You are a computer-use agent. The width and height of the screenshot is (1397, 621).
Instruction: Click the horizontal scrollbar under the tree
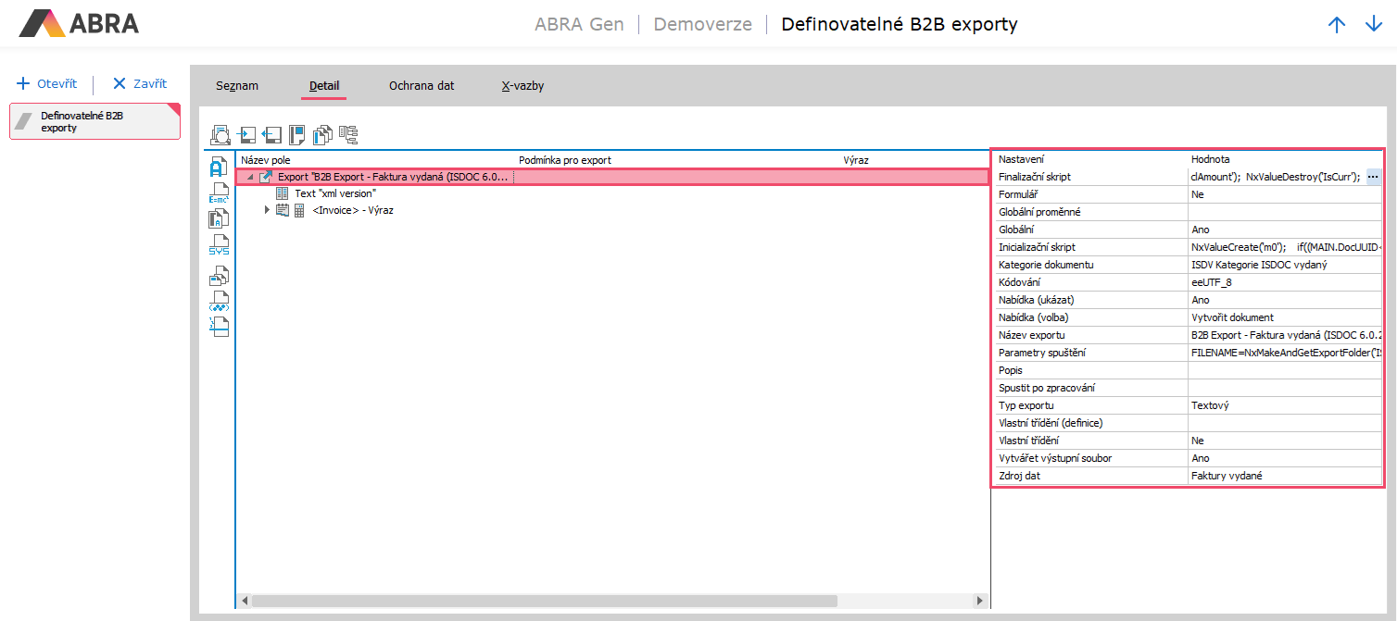click(x=543, y=601)
